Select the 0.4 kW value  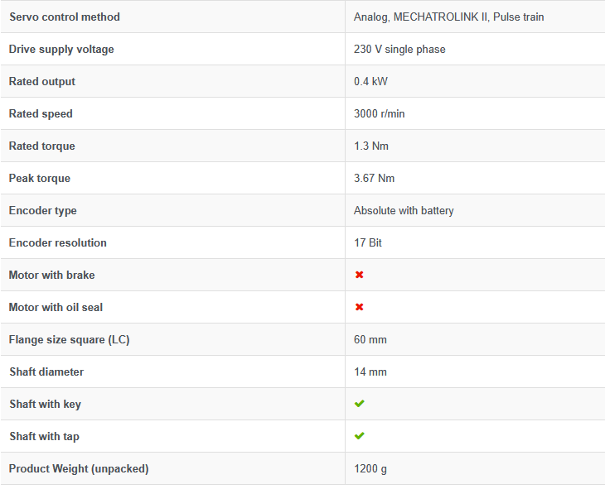pyautogui.click(x=370, y=81)
